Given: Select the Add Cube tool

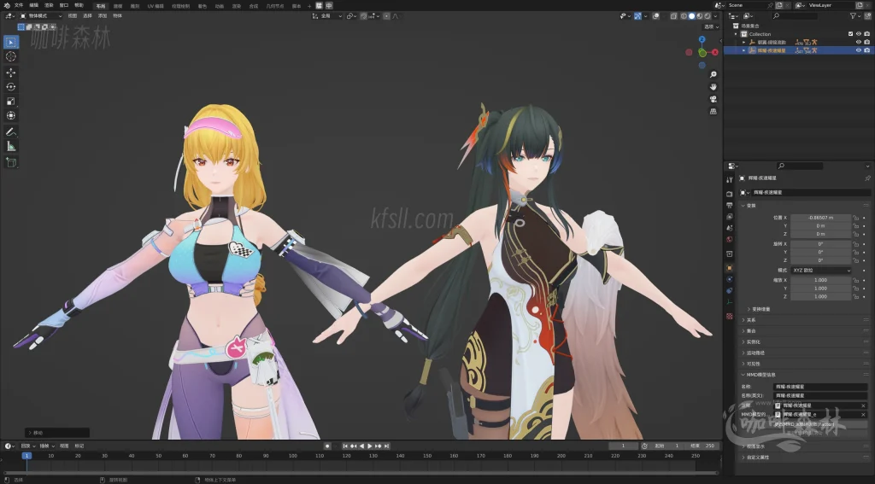Looking at the screenshot, I should pos(10,162).
